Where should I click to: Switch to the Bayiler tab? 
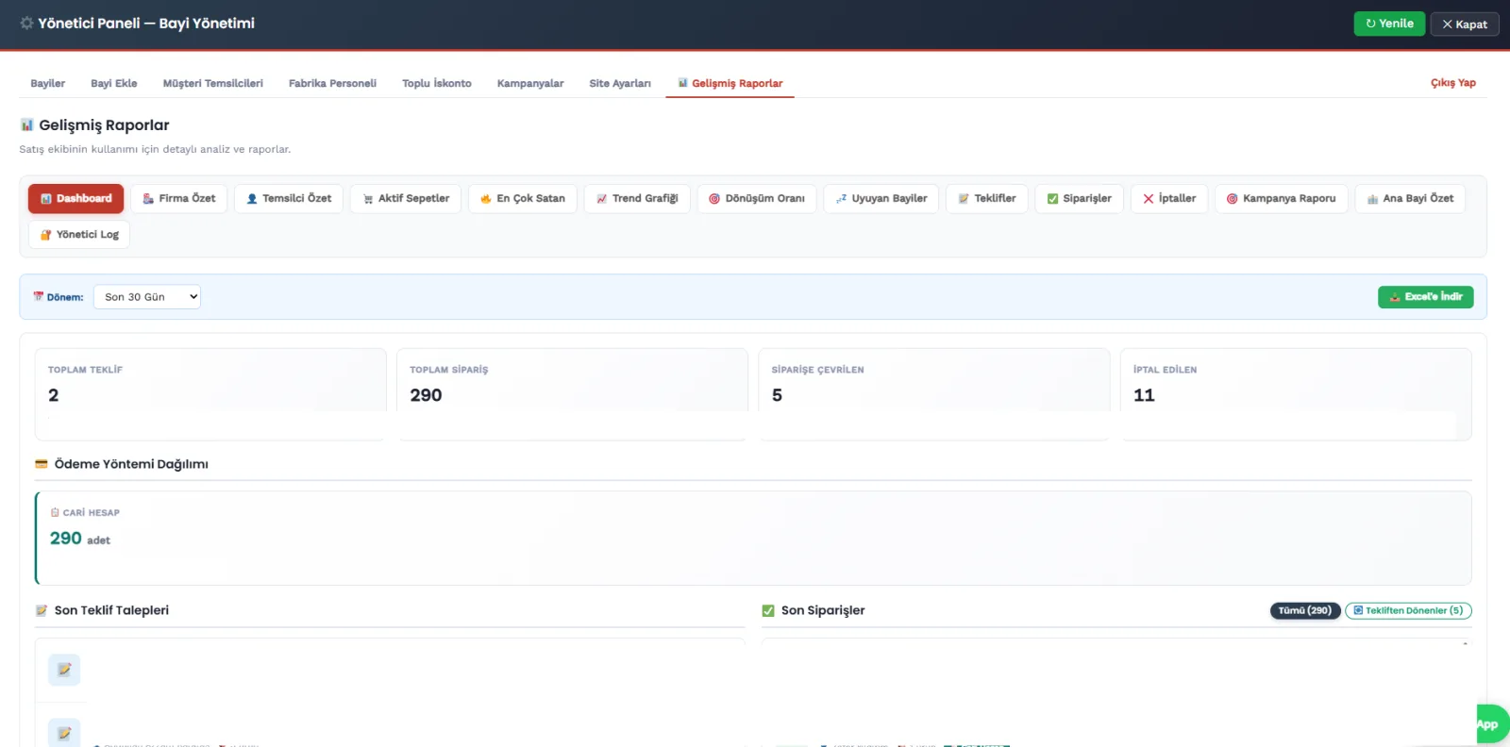coord(48,83)
